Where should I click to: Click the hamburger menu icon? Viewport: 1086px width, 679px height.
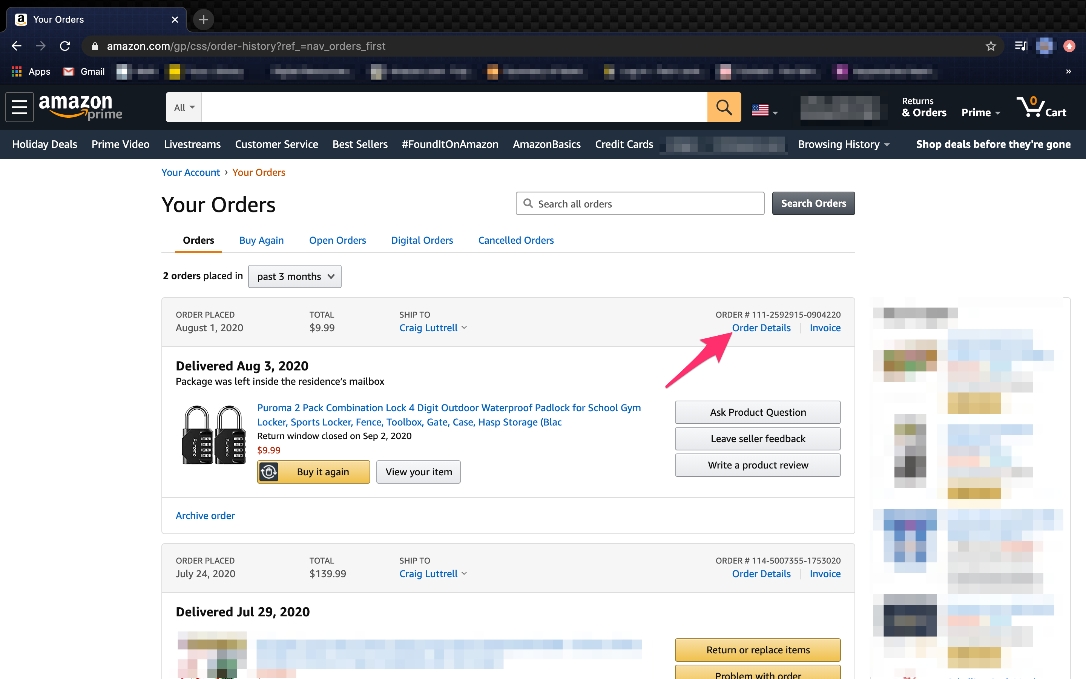point(20,107)
